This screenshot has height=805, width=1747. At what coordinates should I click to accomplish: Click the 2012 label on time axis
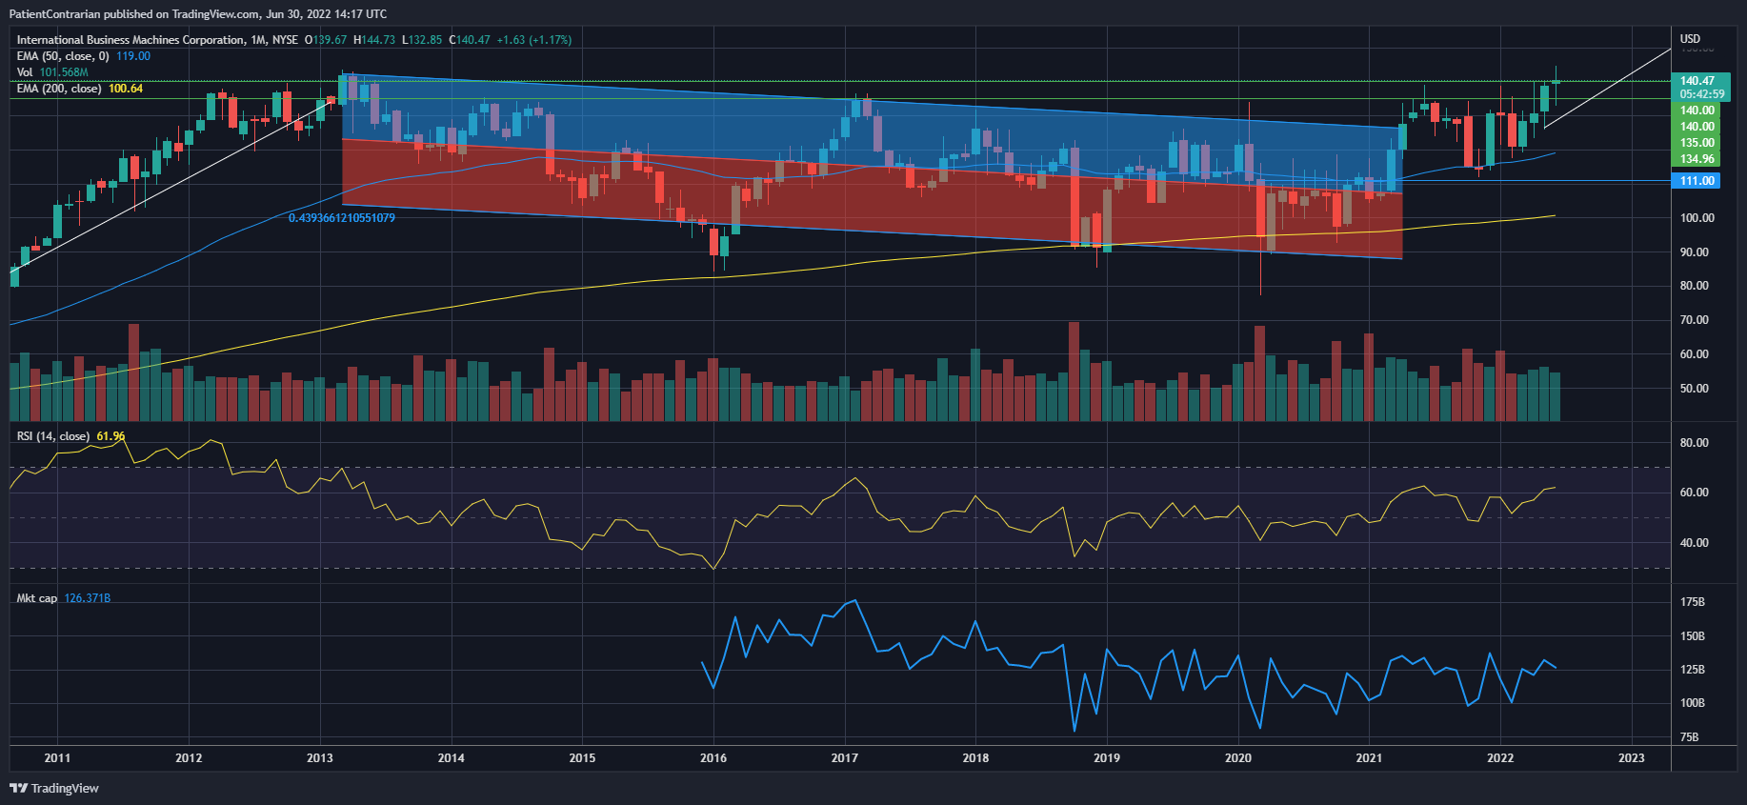189,758
